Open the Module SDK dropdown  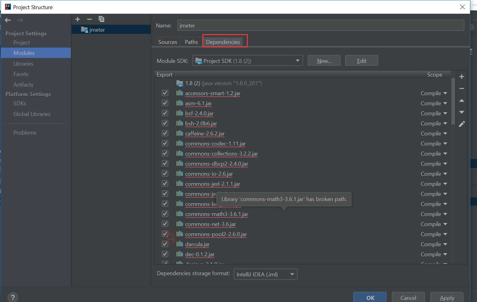coord(248,61)
